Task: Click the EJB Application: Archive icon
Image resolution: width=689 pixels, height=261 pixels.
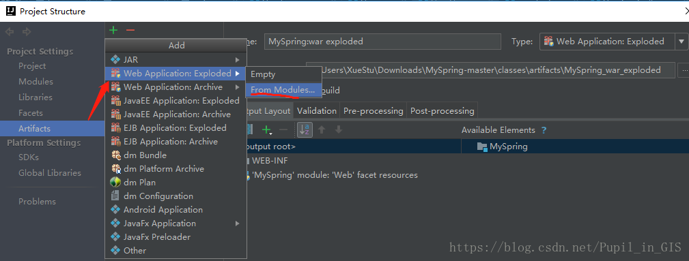Action: coord(115,141)
